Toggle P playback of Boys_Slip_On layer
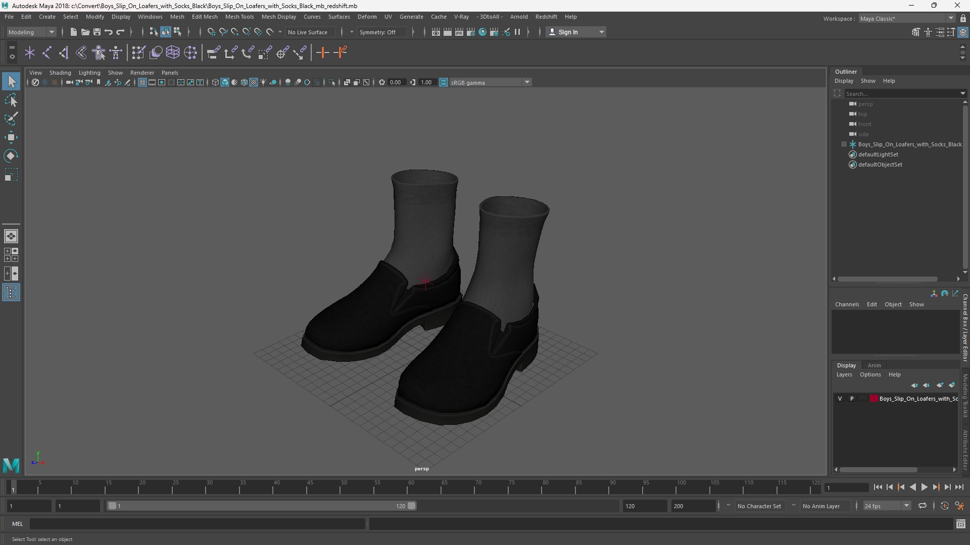970x545 pixels. 852,399
